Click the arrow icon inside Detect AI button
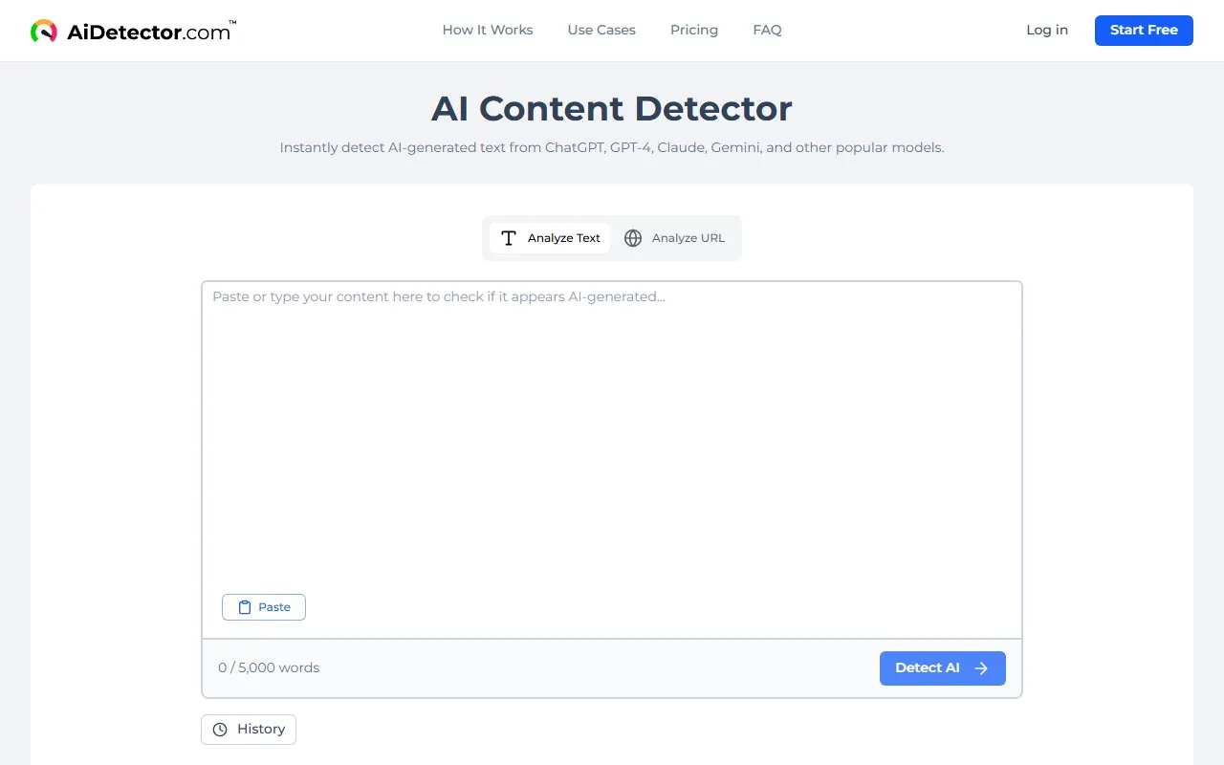This screenshot has width=1224, height=765. pos(982,667)
